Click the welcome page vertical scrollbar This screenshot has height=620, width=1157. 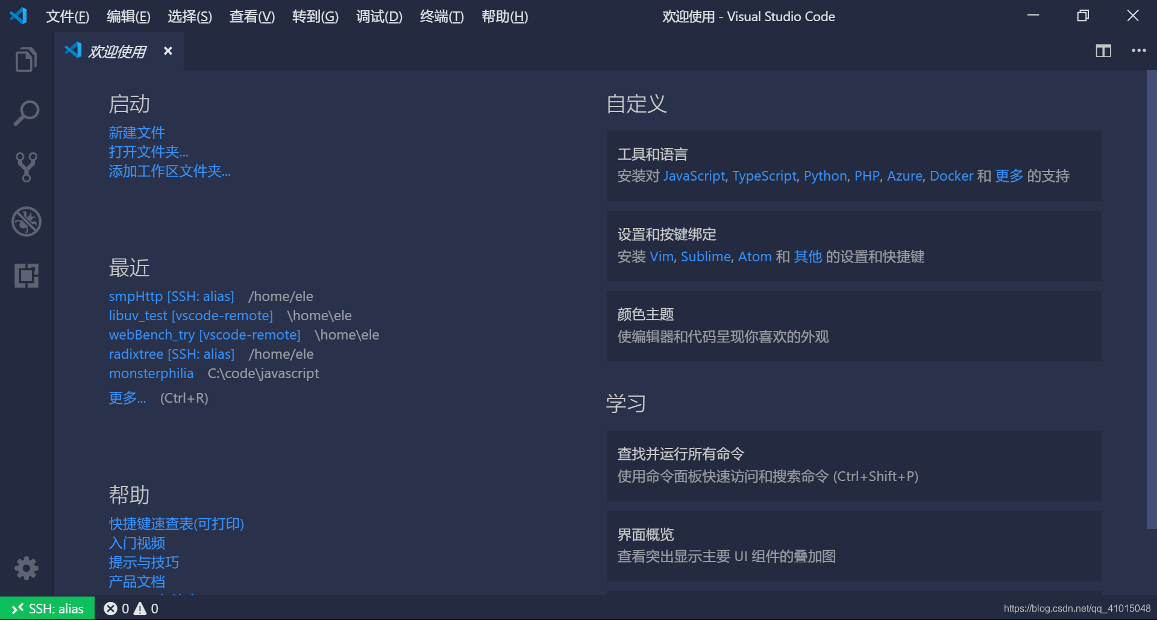[1152, 299]
